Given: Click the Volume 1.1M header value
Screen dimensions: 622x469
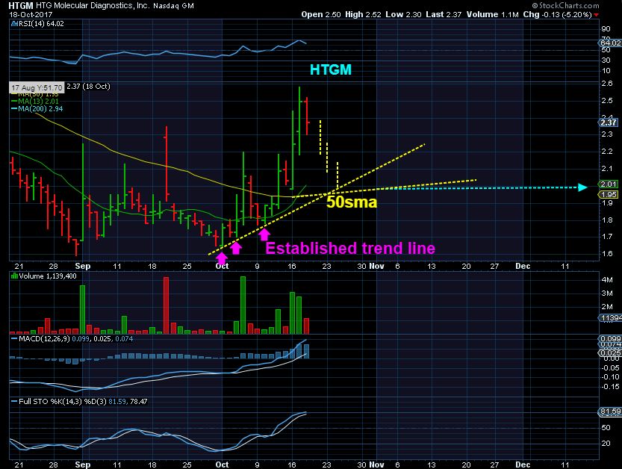Looking at the screenshot, I should (492, 14).
